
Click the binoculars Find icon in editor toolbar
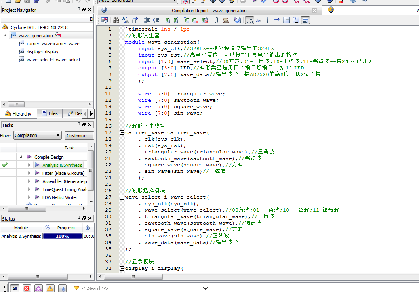[116, 20]
